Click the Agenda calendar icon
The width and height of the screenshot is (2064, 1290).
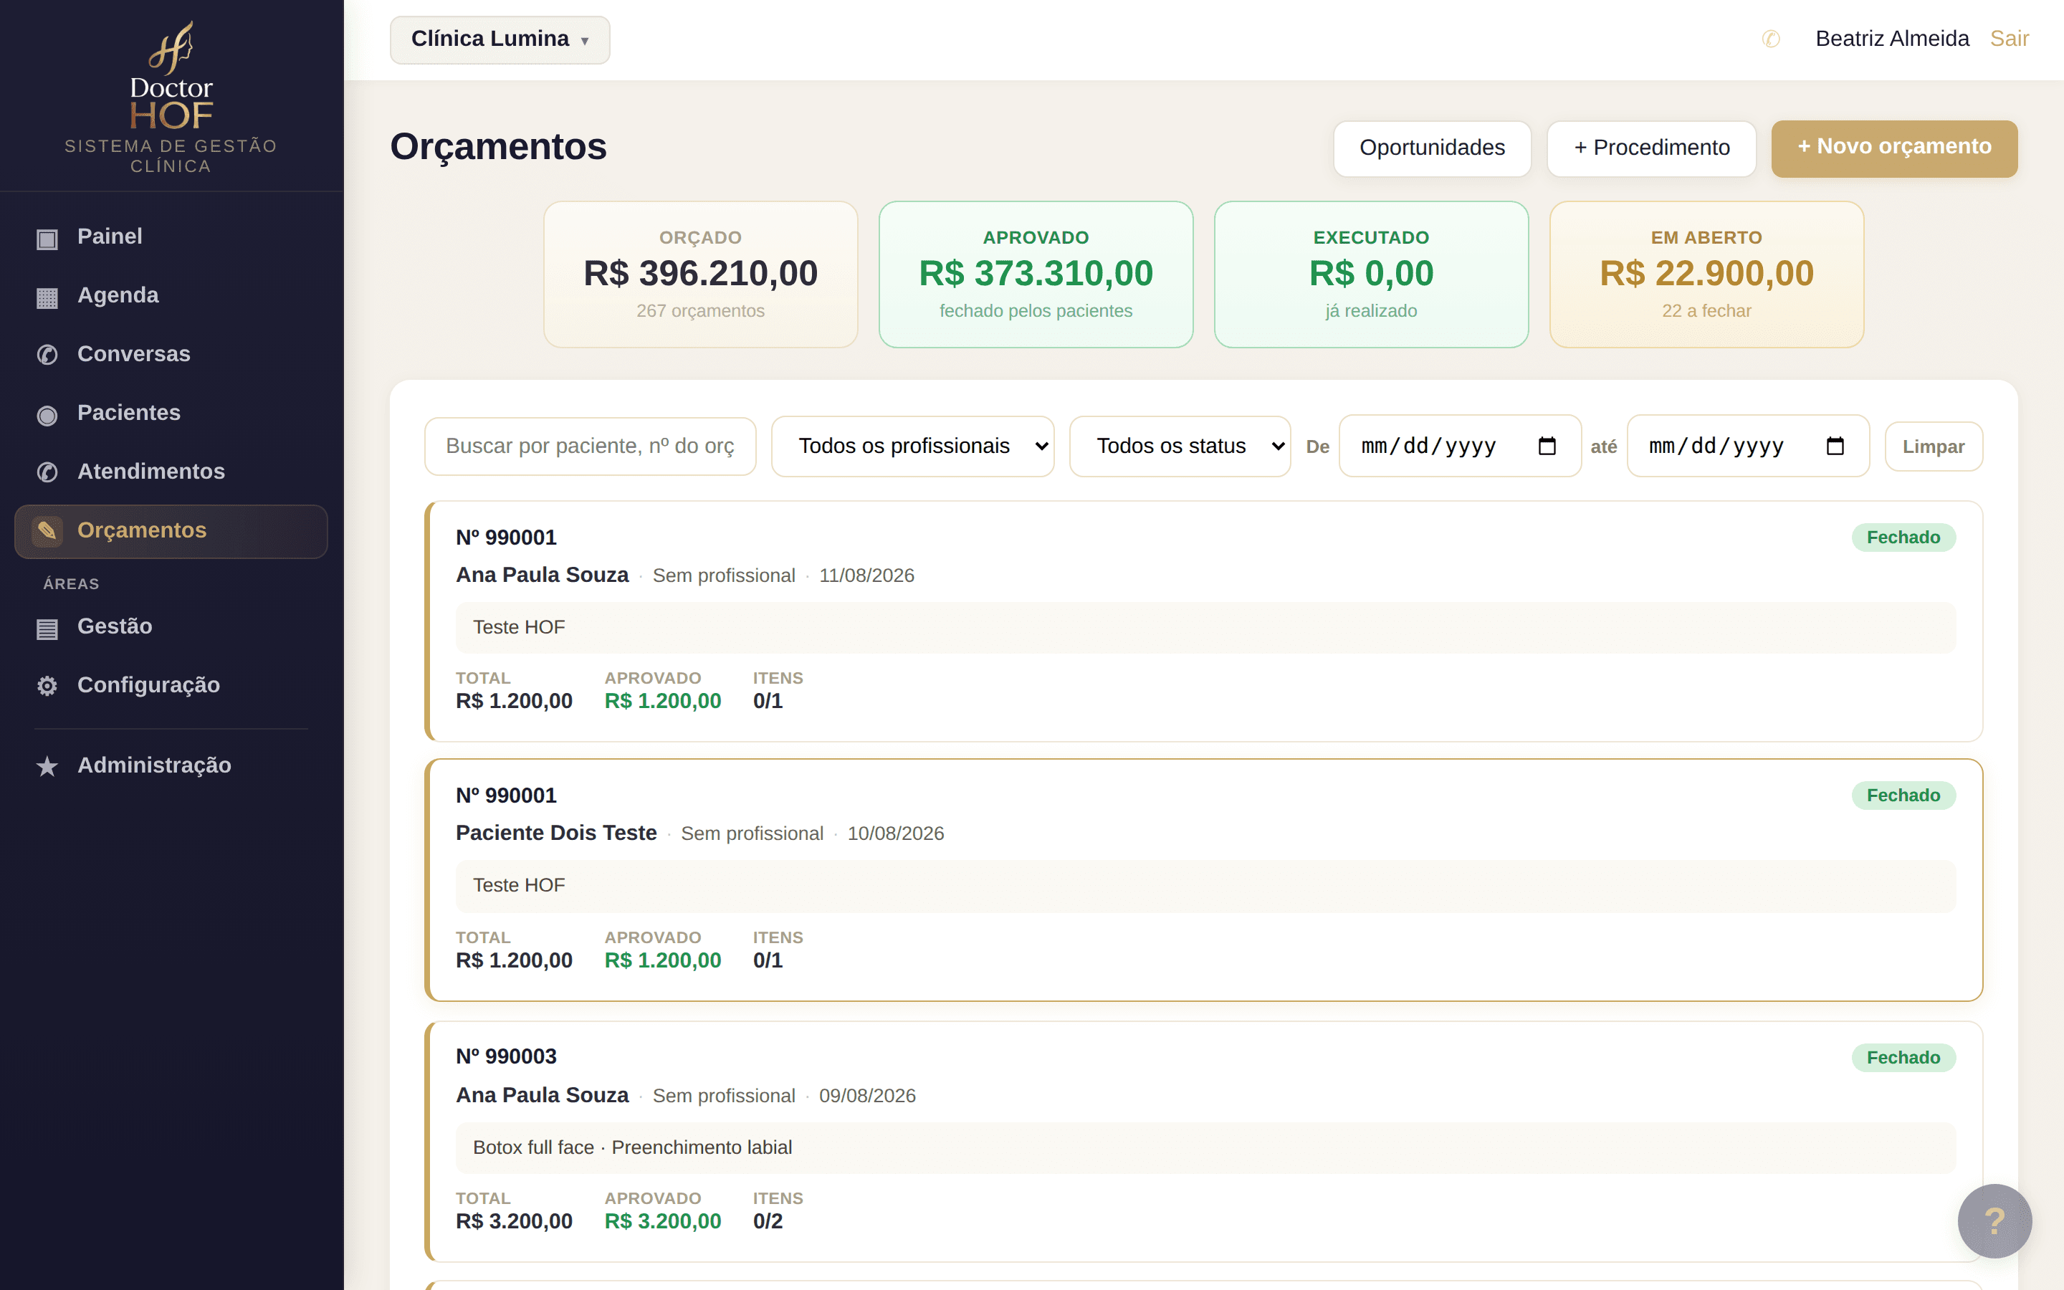pyautogui.click(x=47, y=297)
